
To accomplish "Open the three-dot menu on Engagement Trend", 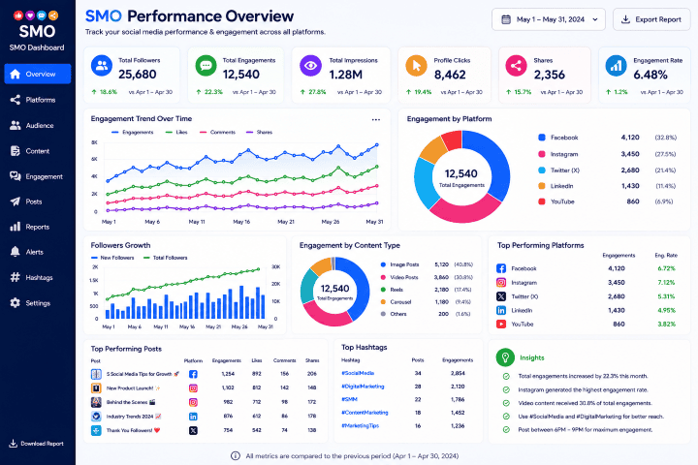I will (376, 120).
